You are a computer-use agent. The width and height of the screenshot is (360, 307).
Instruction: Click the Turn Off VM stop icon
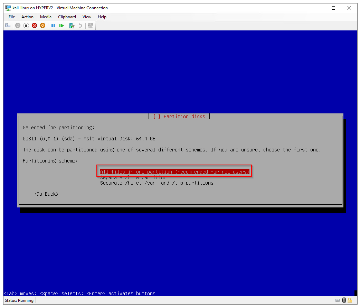[26, 26]
